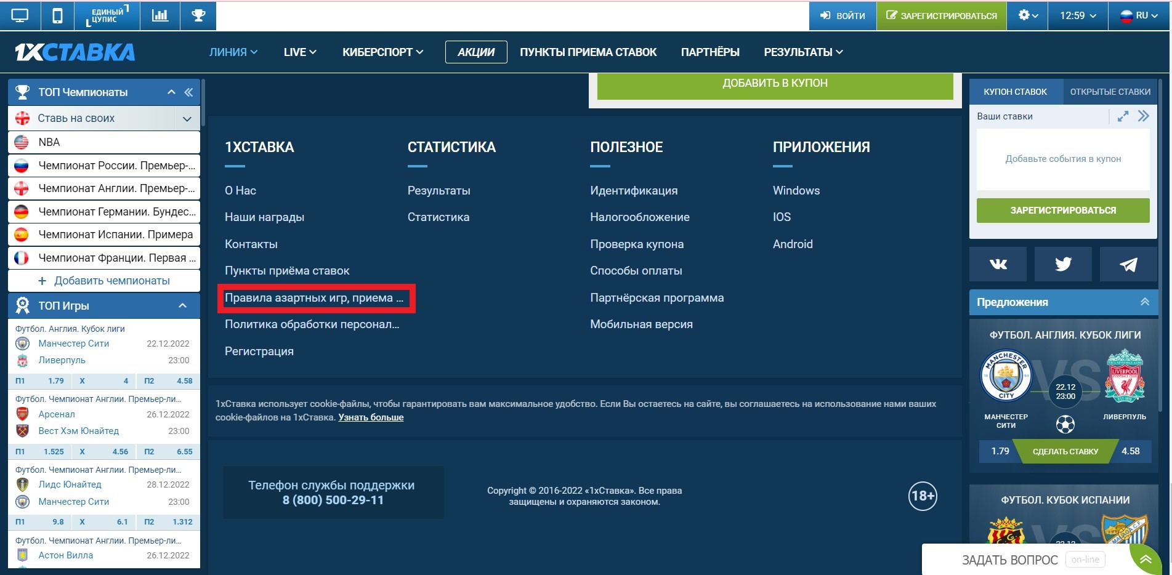Open the Регистрация footer link

259,352
